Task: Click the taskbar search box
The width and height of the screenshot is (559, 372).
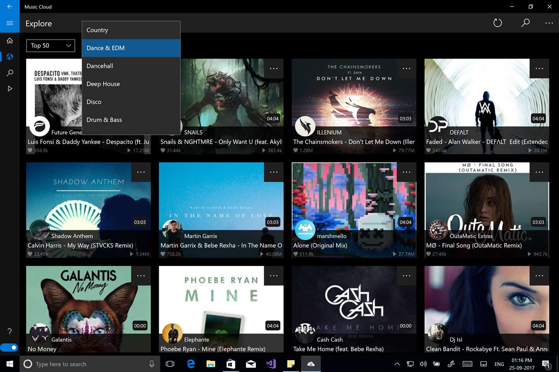Action: pos(90,364)
